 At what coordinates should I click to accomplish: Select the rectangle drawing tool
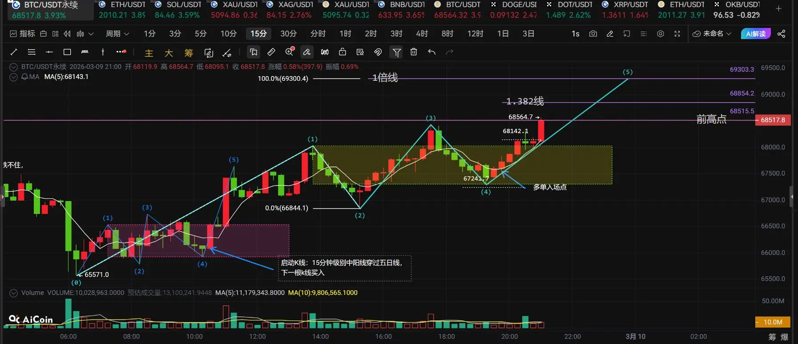67,52
